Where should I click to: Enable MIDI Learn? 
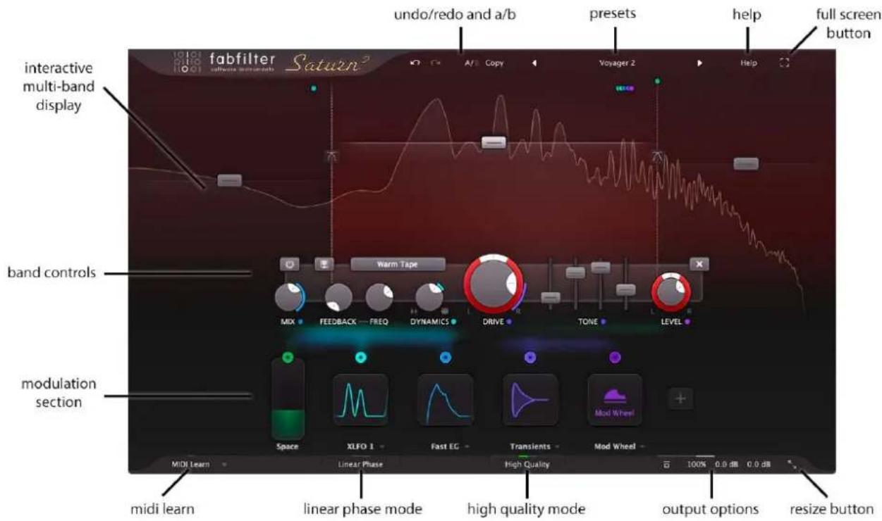click(x=190, y=465)
